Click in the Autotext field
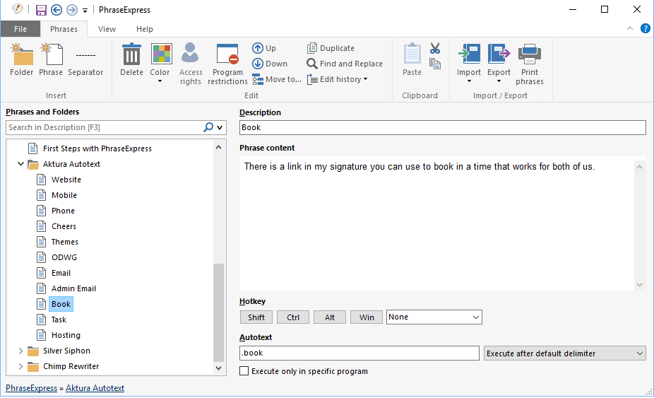 coord(359,353)
